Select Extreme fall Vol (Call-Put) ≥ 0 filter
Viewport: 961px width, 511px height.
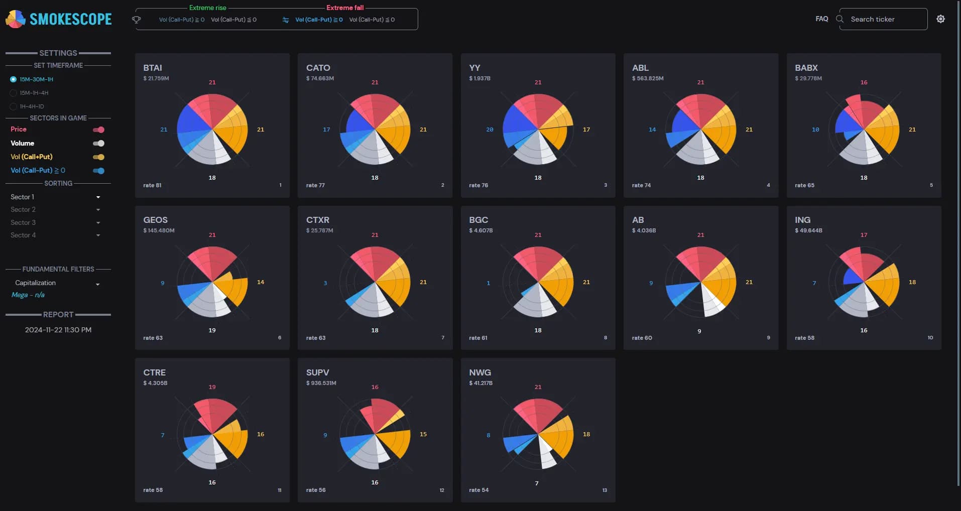click(319, 20)
